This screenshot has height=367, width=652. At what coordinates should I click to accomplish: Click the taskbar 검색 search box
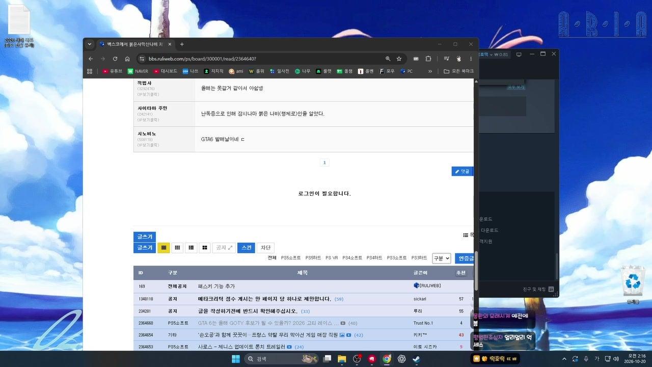(x=282, y=359)
